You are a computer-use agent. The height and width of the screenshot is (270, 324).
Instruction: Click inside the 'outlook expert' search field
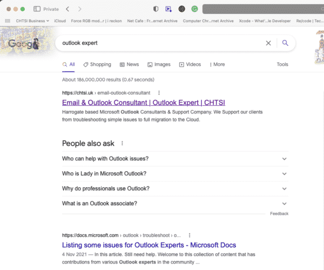coord(157,43)
